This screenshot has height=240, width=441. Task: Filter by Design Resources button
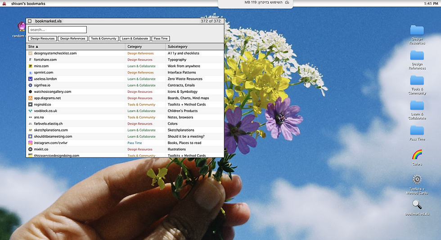point(42,39)
